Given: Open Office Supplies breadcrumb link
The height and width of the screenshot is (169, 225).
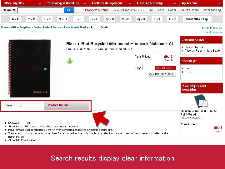Looking at the screenshot, I should 21,27.
